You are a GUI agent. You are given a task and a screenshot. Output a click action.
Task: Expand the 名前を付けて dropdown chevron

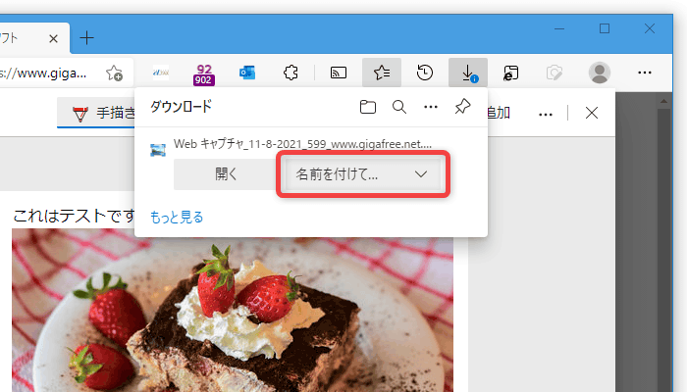click(421, 174)
